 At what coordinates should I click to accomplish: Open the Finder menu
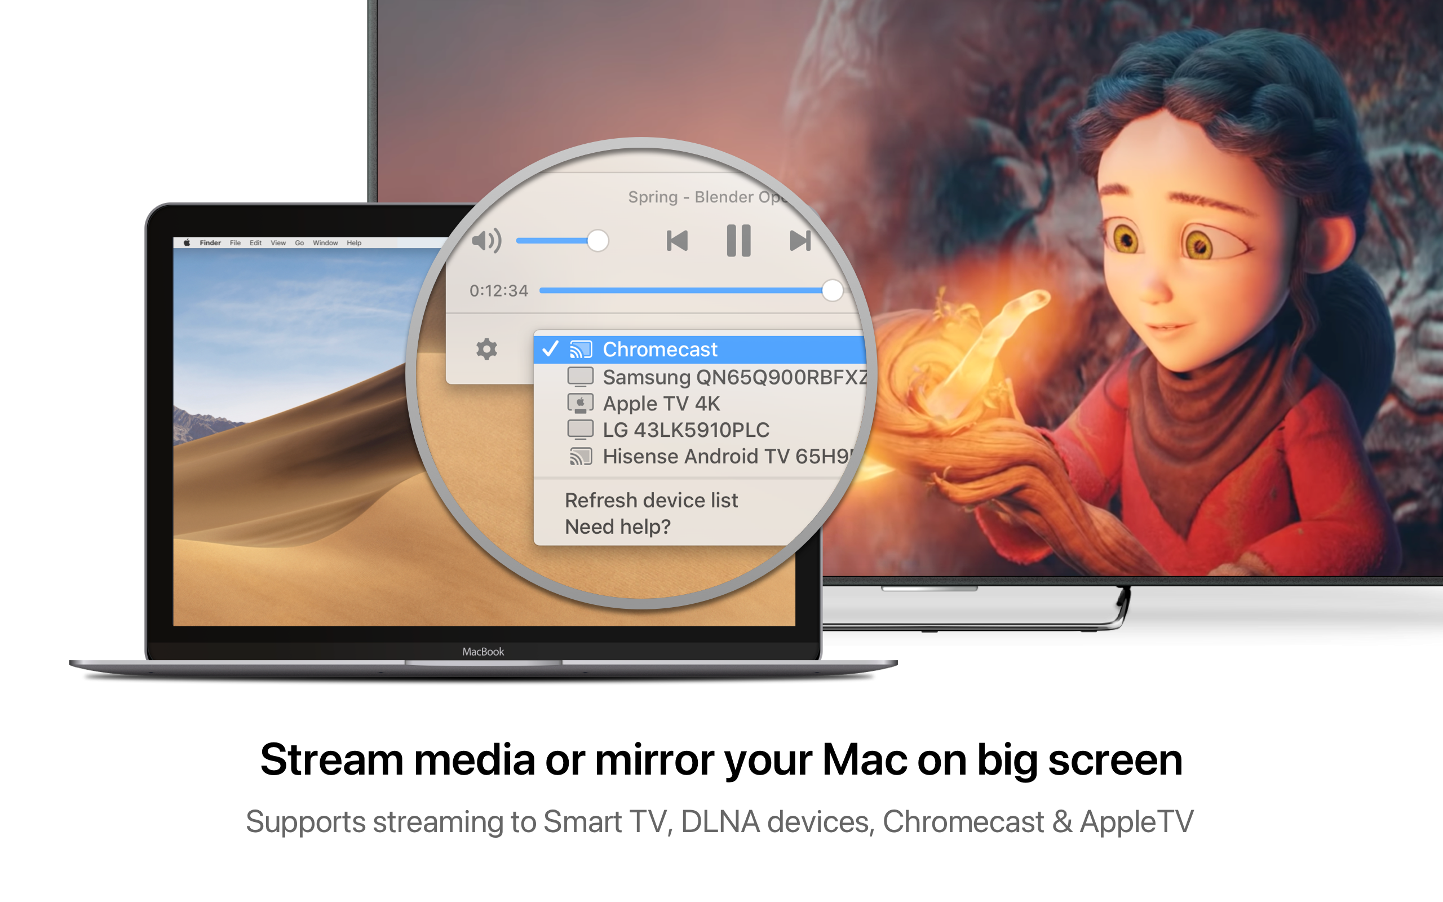coord(210,243)
